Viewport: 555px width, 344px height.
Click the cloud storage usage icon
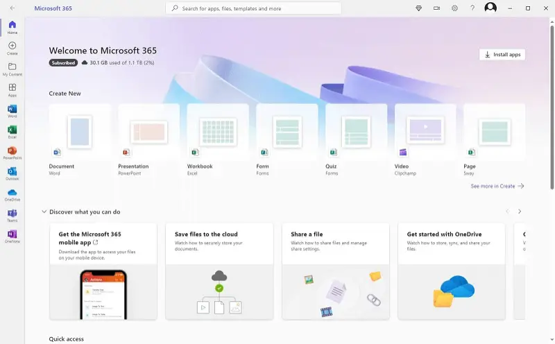[x=84, y=62]
